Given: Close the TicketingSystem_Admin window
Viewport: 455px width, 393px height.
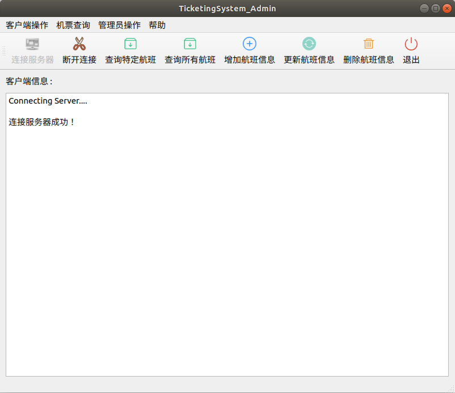Looking at the screenshot, I should [447, 8].
